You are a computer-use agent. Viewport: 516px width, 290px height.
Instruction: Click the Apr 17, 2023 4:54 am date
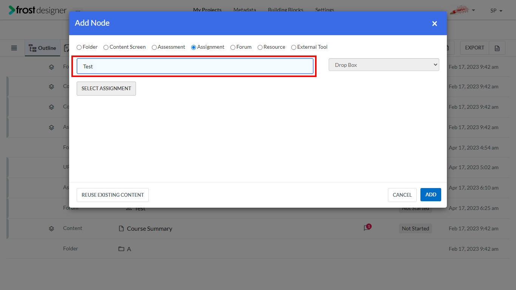pyautogui.click(x=474, y=148)
